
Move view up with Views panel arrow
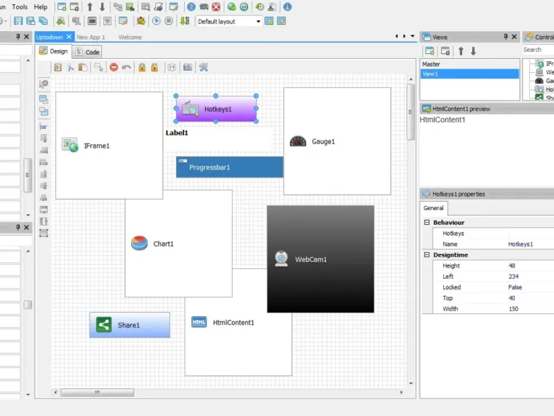(x=461, y=51)
